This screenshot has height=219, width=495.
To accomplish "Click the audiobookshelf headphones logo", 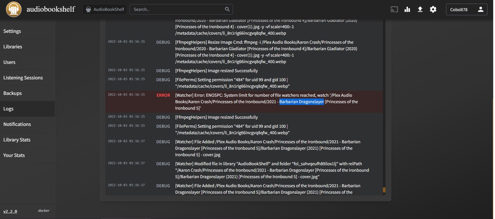I will (14, 9).
